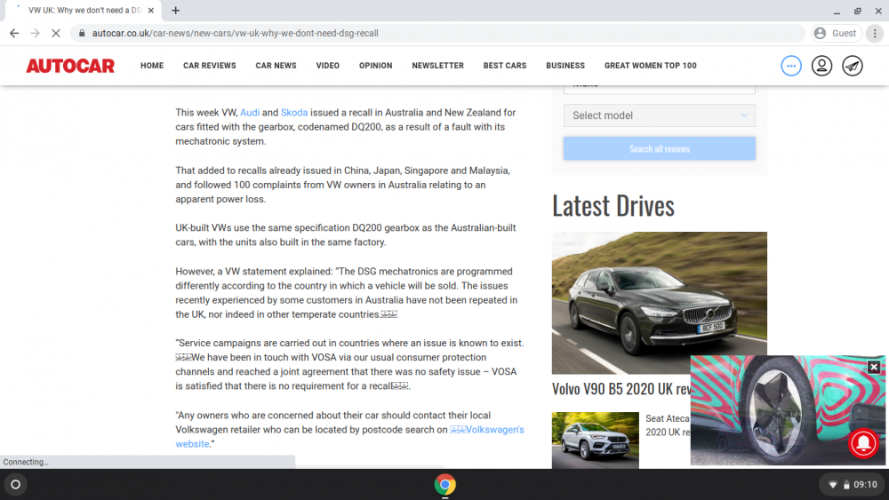
Task: Close the floating video popup
Action: (874, 367)
